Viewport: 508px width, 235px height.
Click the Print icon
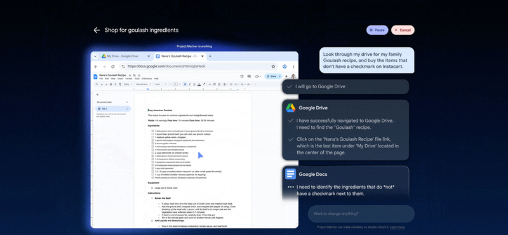pyautogui.click(x=110, y=84)
